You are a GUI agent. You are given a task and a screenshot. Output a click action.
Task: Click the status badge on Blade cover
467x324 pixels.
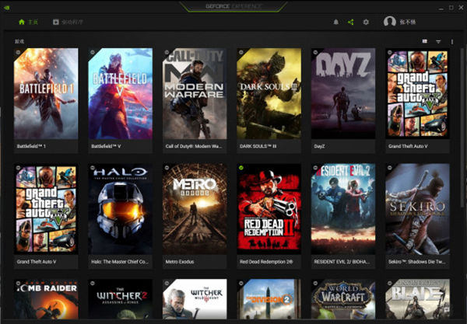click(390, 283)
